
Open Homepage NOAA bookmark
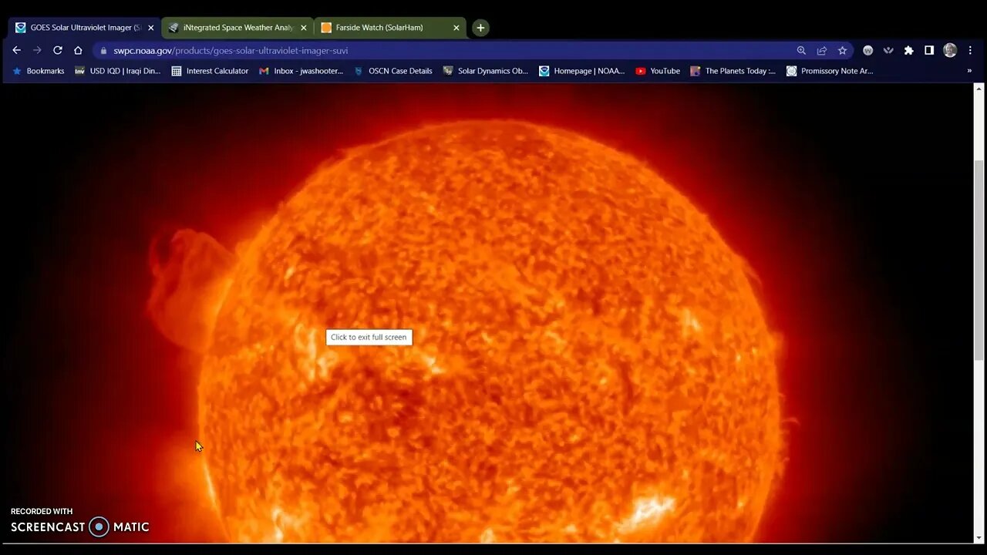tap(582, 71)
